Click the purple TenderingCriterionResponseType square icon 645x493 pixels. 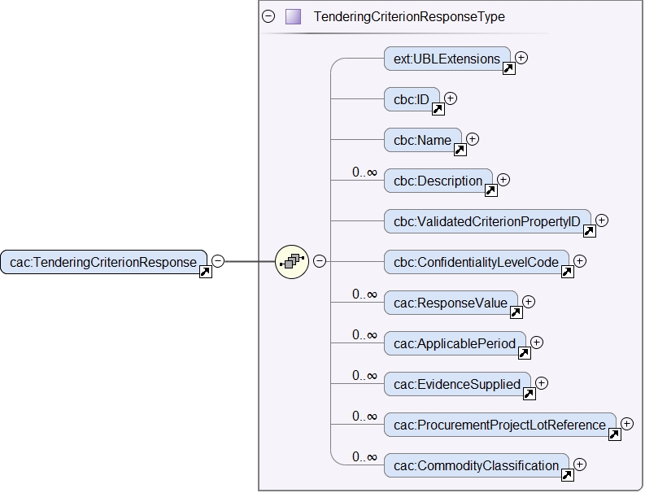point(293,16)
